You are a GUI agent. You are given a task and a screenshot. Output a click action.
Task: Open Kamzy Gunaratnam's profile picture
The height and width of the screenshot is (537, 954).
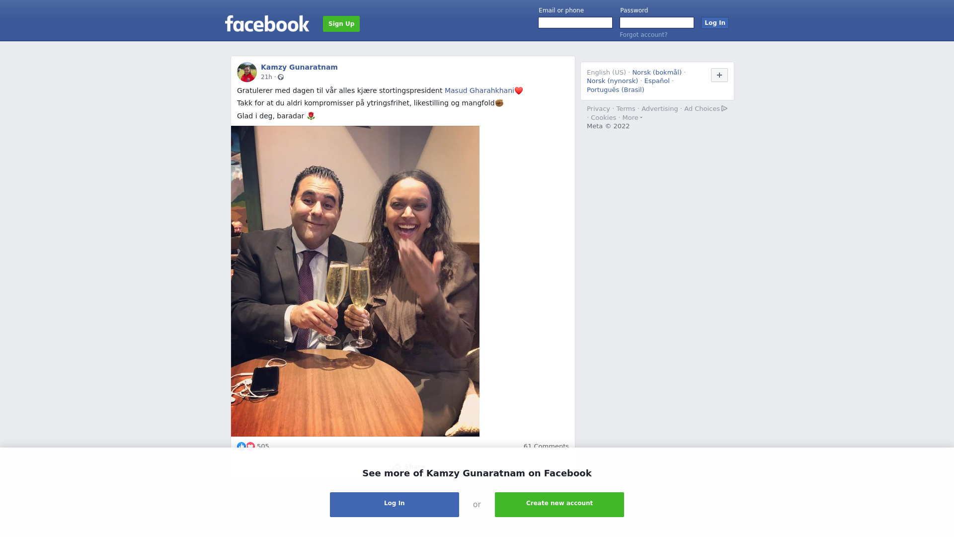tap(246, 72)
